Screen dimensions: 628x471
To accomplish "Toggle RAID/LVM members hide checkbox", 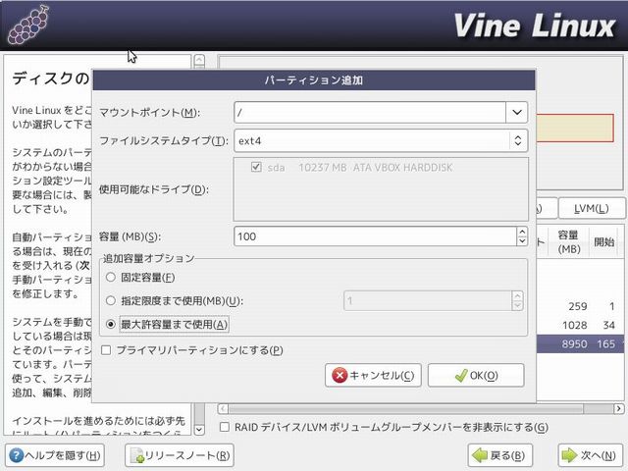I will [225, 427].
